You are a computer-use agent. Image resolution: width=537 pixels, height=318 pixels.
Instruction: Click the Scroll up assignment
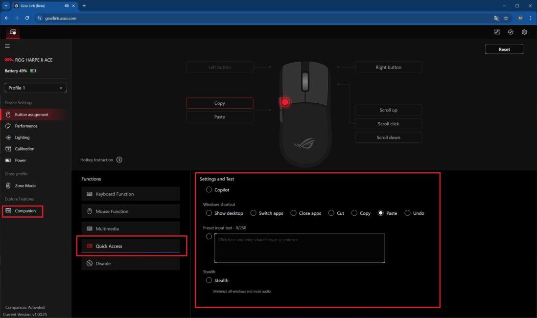(x=388, y=110)
